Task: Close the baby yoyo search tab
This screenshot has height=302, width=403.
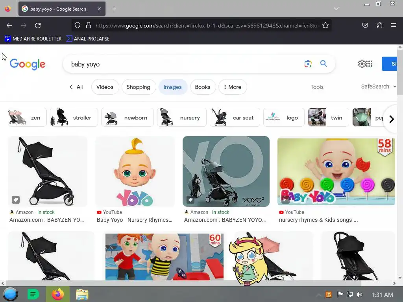Action: 99,9
